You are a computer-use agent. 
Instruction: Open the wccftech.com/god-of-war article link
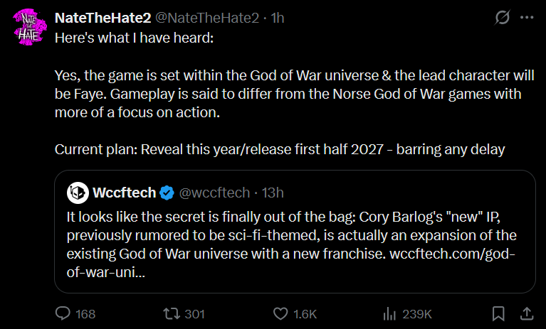[290, 263]
